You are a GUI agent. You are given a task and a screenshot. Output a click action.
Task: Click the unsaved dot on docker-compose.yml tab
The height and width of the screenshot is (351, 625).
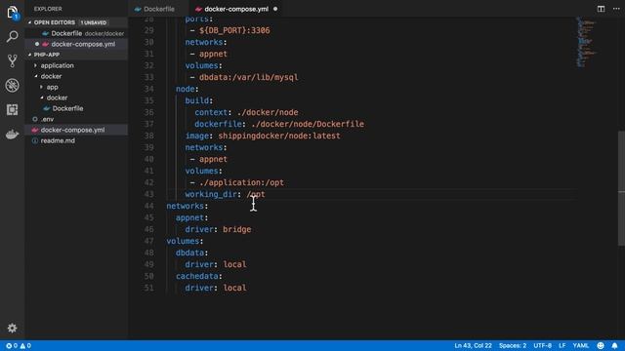[275, 9]
